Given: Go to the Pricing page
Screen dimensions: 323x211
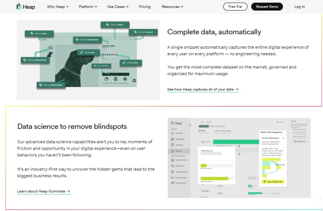Looking at the screenshot, I should point(145,6).
